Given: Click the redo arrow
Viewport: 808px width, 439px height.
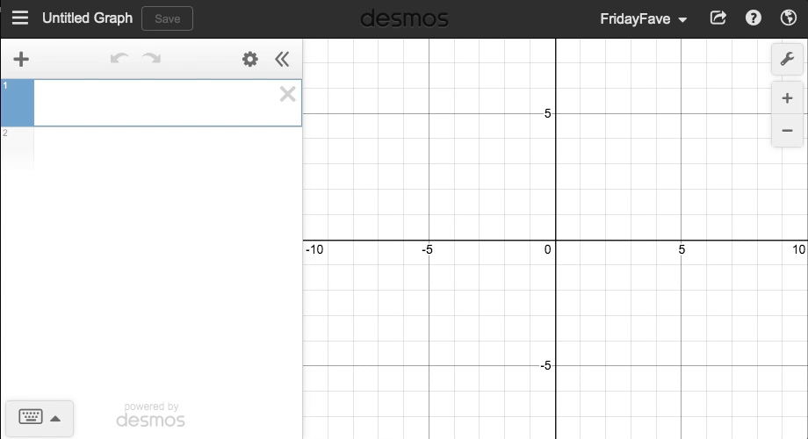Looking at the screenshot, I should point(152,59).
